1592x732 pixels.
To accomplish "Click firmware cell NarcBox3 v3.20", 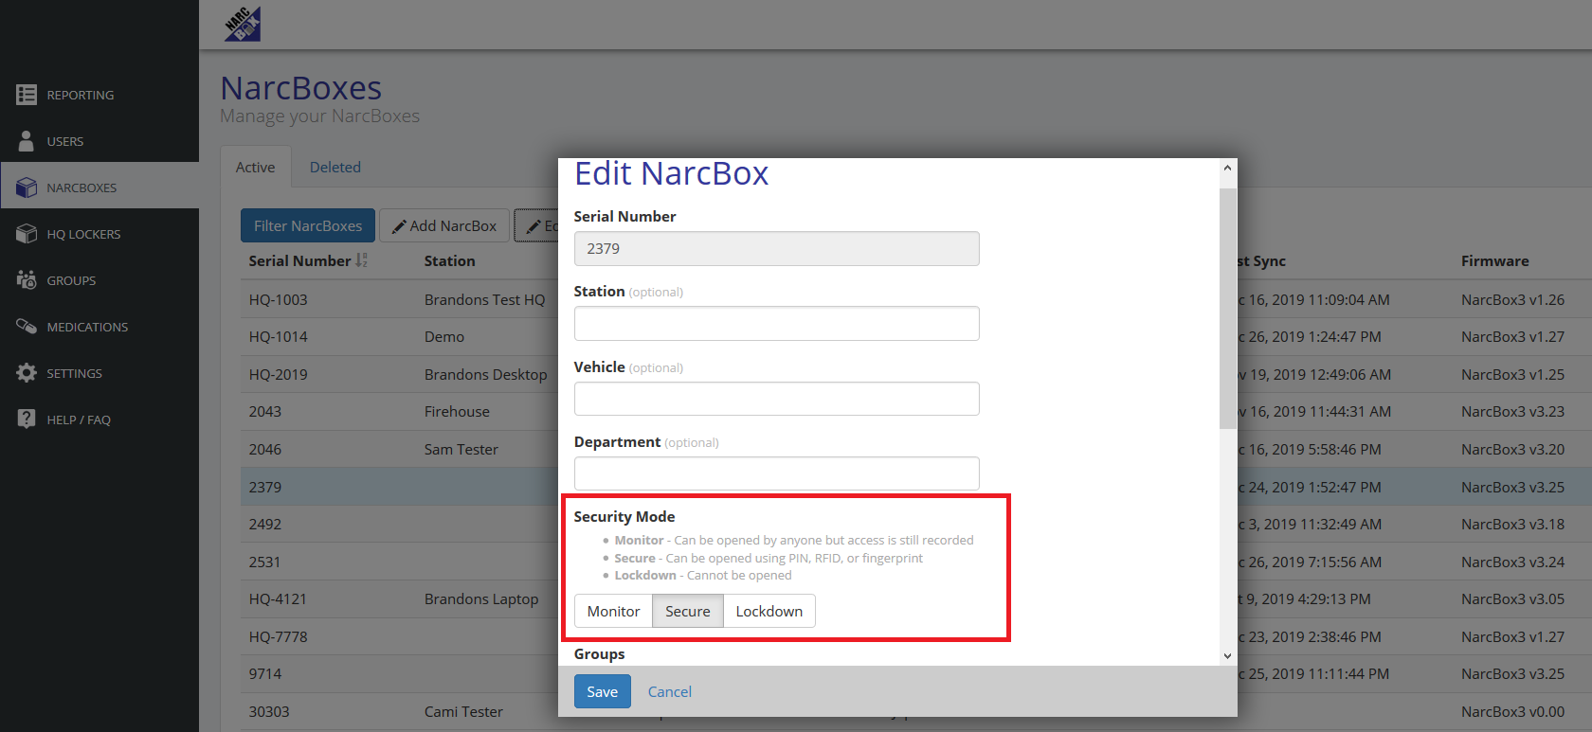I will pyautogui.click(x=1512, y=449).
